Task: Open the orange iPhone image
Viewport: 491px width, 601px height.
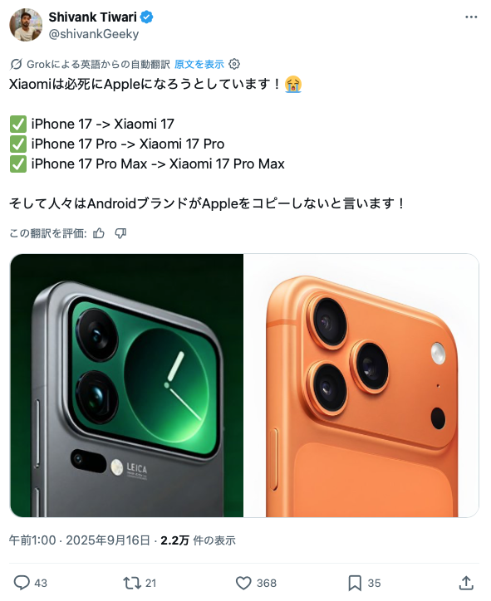Action: 361,385
